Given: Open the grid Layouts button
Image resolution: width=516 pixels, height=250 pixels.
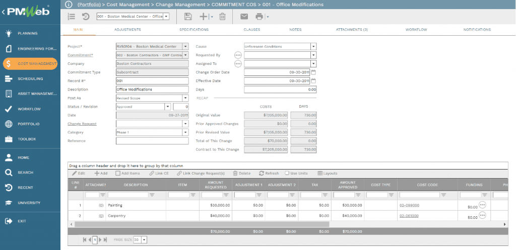Looking at the screenshot, I should tap(328, 173).
